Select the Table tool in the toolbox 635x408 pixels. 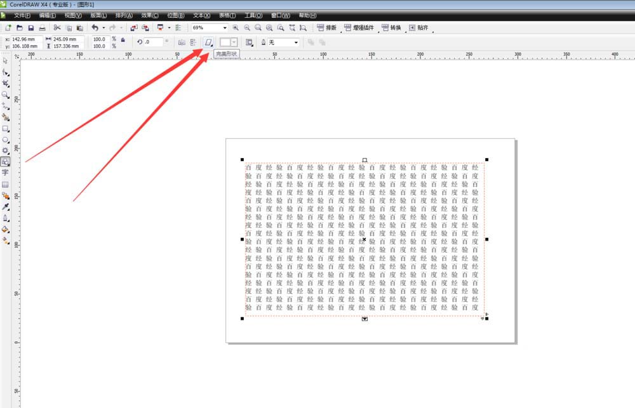click(x=5, y=185)
